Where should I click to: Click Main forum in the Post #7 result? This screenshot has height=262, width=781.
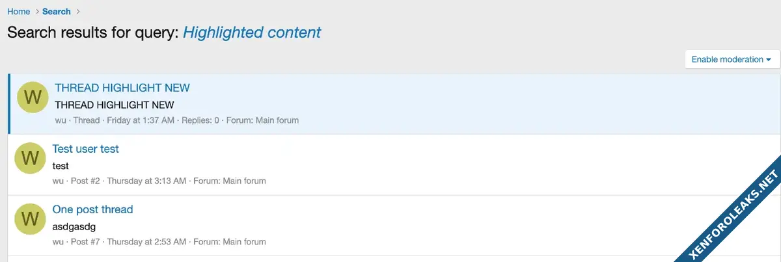click(244, 242)
